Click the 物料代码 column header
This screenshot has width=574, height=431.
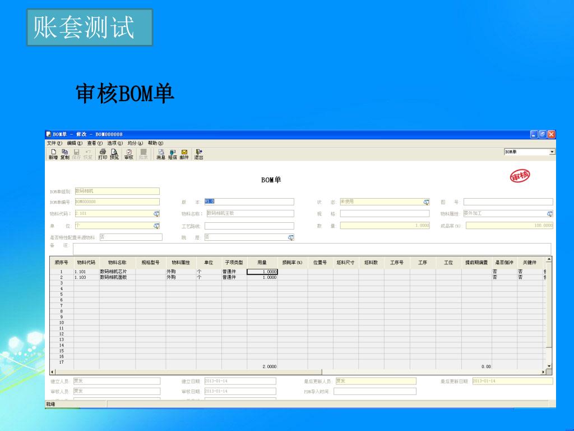(x=86, y=263)
